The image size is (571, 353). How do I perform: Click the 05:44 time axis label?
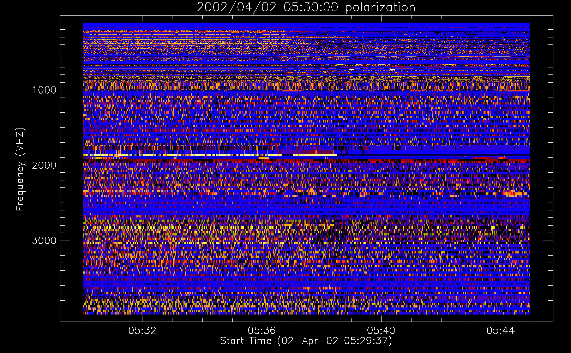pyautogui.click(x=500, y=331)
